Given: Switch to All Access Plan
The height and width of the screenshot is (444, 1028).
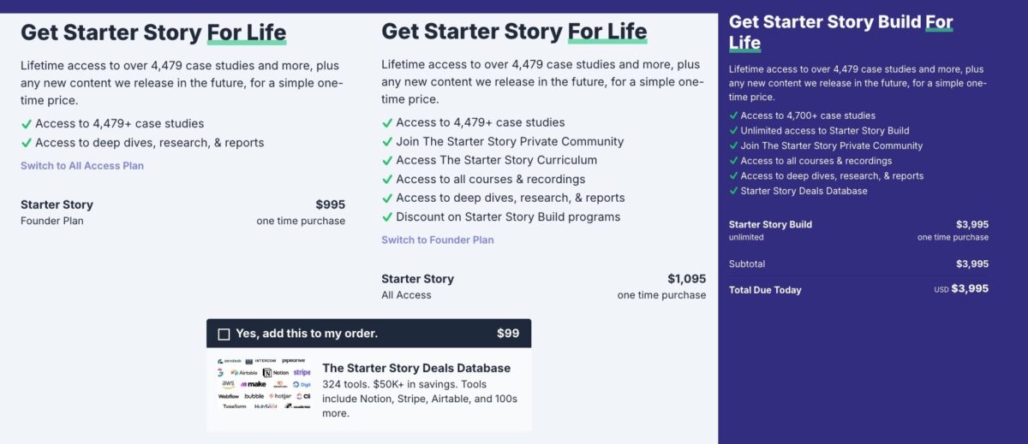Looking at the screenshot, I should click(82, 166).
